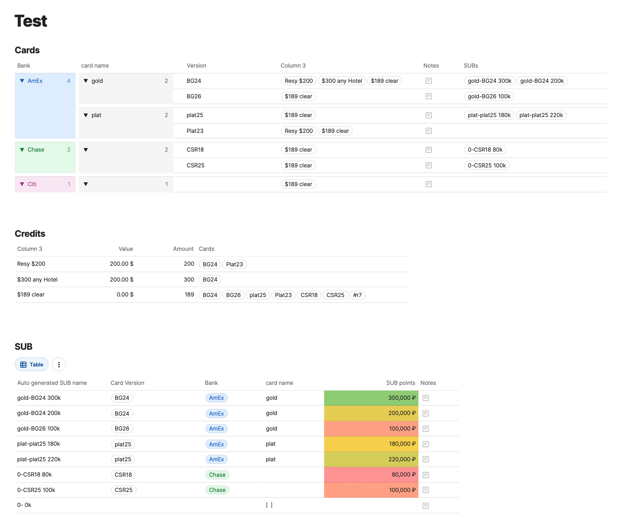Open notes icon in CSR25 card row
The height and width of the screenshot is (528, 622).
(428, 165)
